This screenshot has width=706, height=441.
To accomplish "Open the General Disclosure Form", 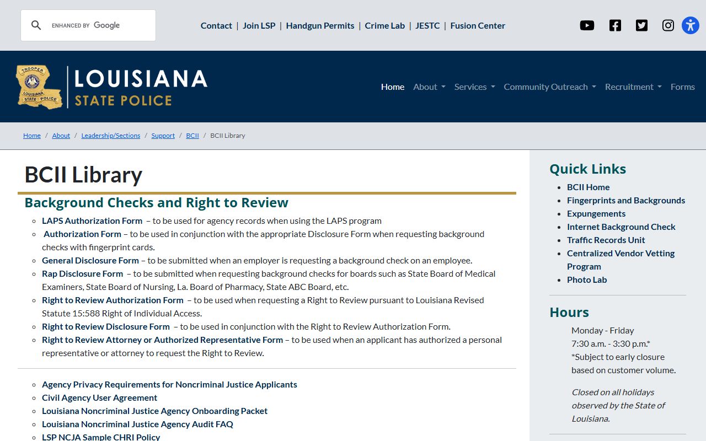I will pyautogui.click(x=90, y=260).
